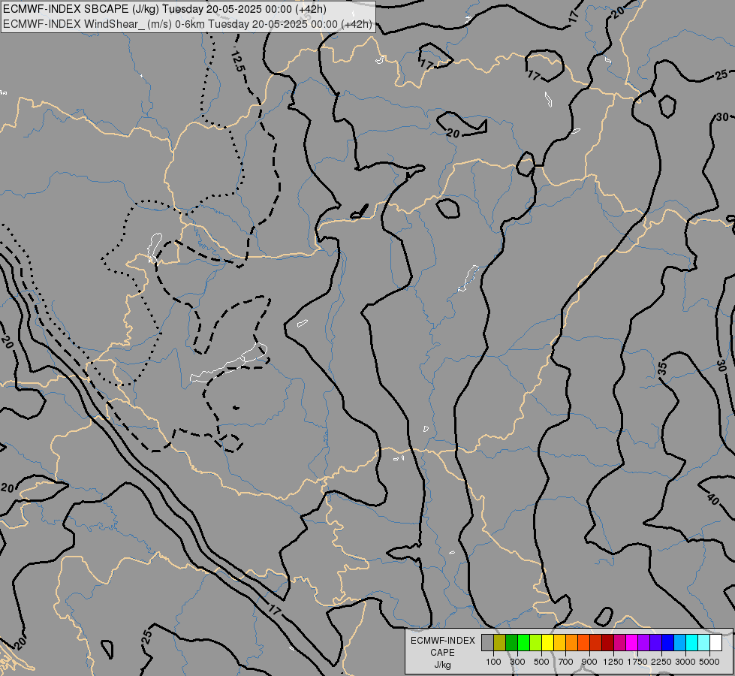
Task: Pick the pure yellow legend swatch
Action: pyautogui.click(x=547, y=643)
